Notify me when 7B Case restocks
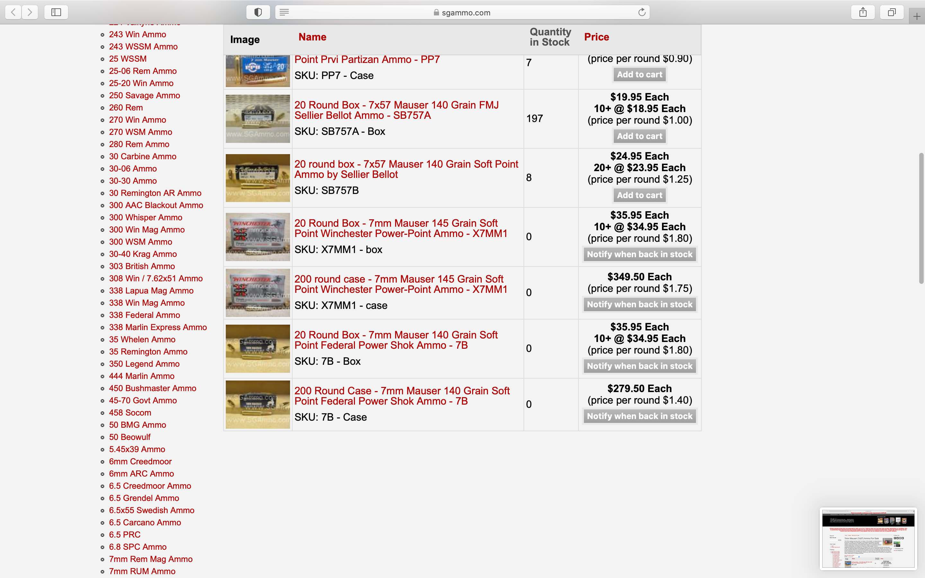The image size is (925, 578). click(x=639, y=416)
